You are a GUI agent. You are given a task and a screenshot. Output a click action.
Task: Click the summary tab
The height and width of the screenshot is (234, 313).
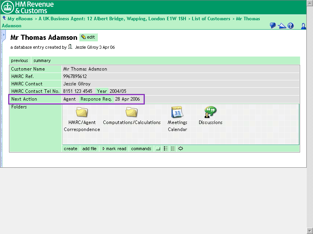coord(42,61)
